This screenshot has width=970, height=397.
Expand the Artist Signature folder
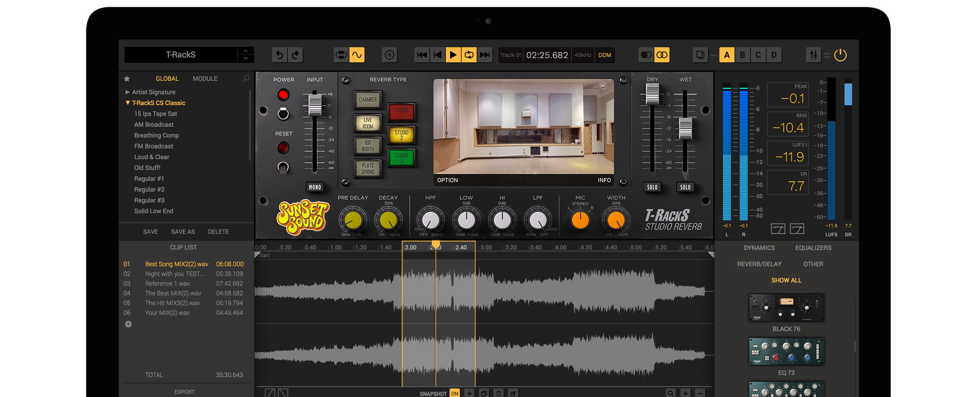pos(128,92)
